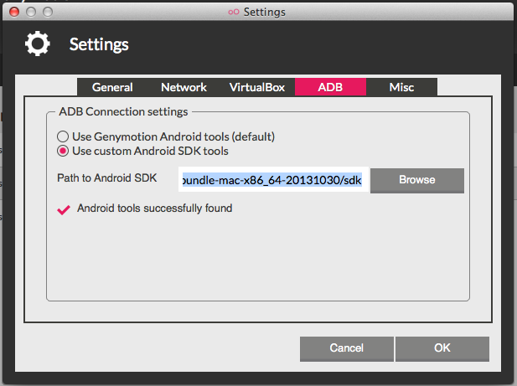Click 'Android tools successfully found' text
Screen dimensions: 517x386
click(x=155, y=208)
